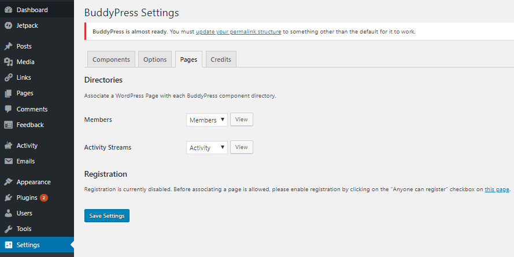
Task: Open the 'this page' registration link
Action: (x=497, y=189)
